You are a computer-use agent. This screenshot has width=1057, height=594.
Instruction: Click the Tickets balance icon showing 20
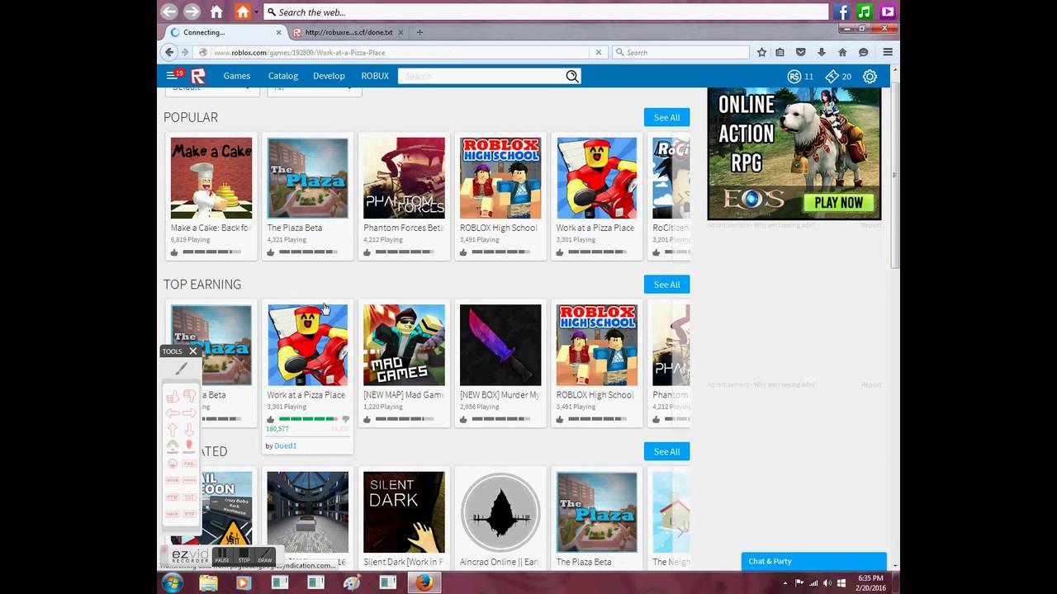tap(832, 76)
